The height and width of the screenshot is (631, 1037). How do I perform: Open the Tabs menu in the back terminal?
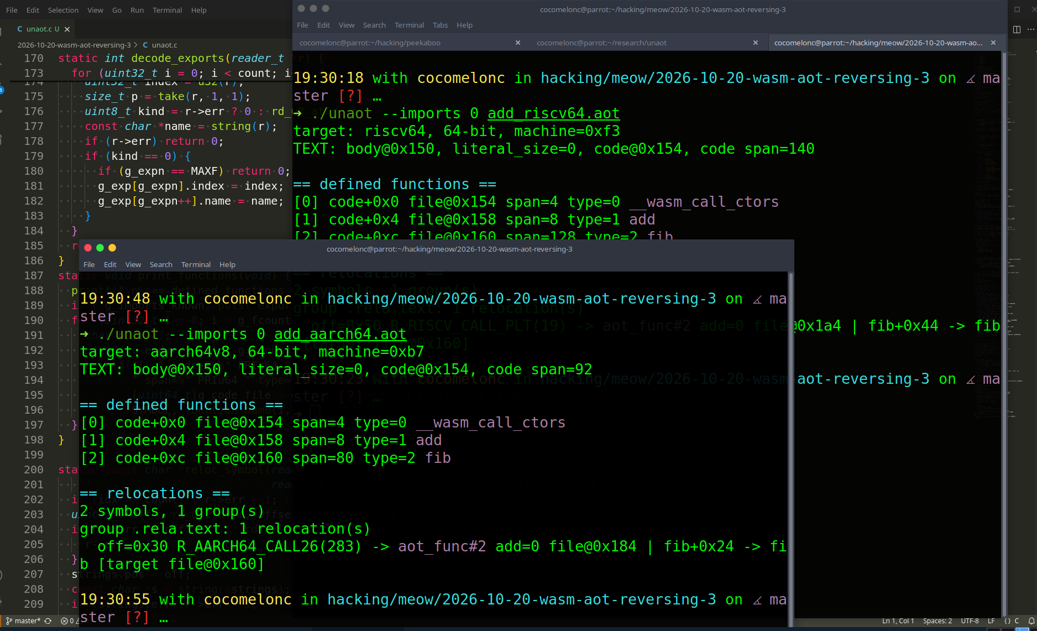[x=440, y=25]
